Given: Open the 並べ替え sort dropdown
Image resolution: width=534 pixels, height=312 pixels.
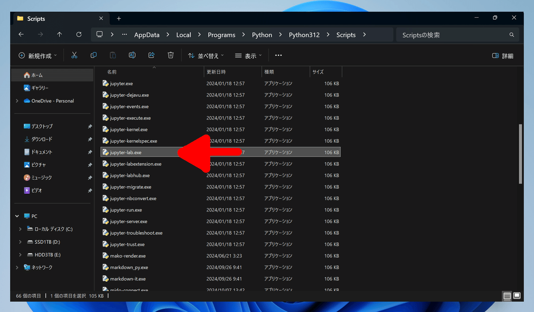Looking at the screenshot, I should (x=206, y=56).
